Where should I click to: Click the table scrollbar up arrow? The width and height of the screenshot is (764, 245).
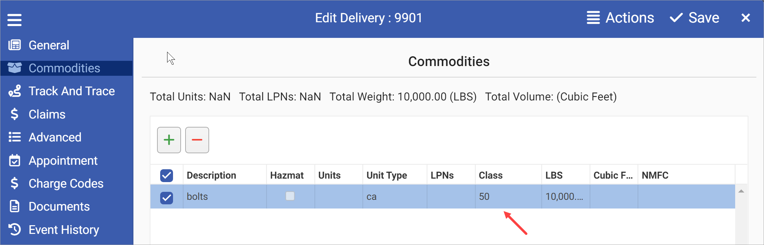pos(741,190)
